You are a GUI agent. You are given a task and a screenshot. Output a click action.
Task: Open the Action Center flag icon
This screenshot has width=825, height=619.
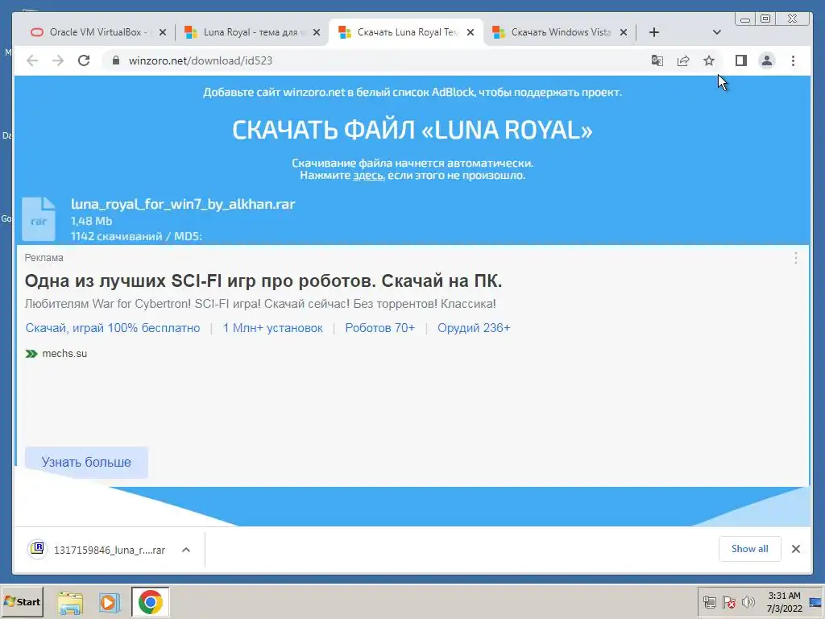pyautogui.click(x=728, y=602)
